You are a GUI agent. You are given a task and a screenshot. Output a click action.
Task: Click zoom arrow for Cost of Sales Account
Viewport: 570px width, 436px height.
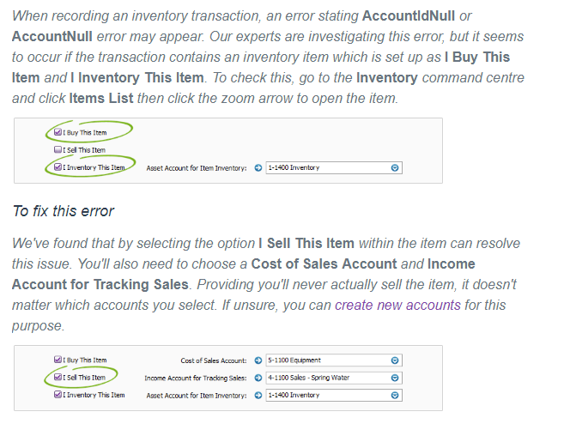(x=258, y=360)
